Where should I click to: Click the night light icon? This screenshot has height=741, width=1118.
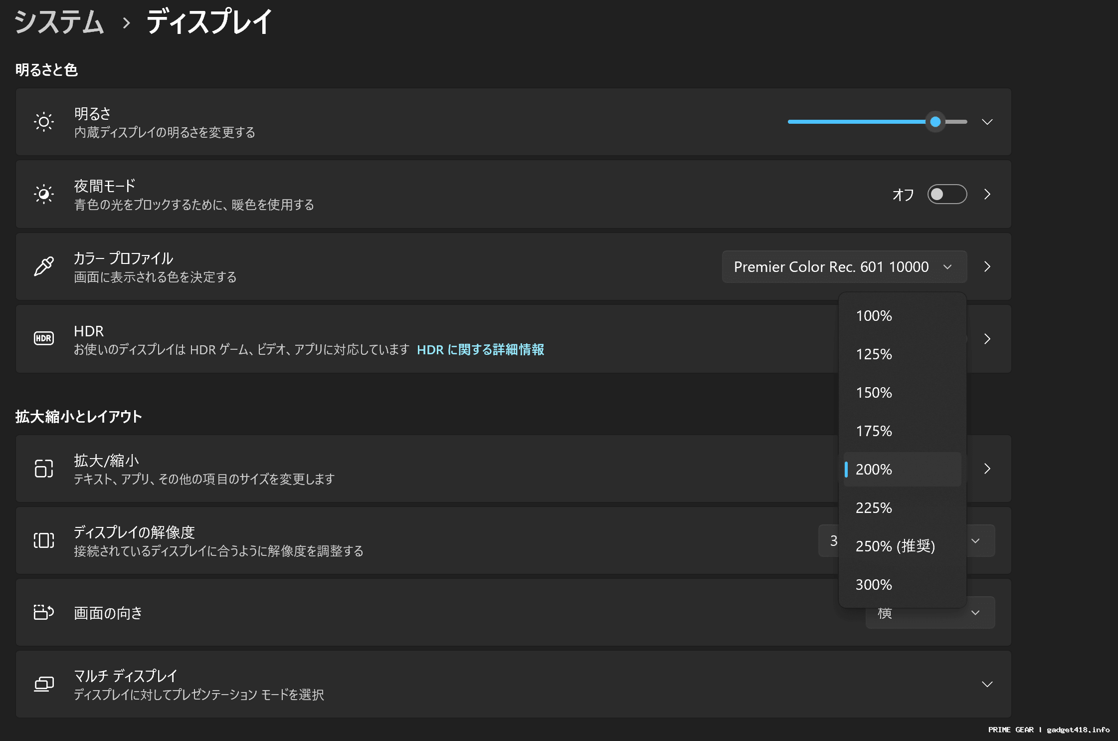pos(44,194)
